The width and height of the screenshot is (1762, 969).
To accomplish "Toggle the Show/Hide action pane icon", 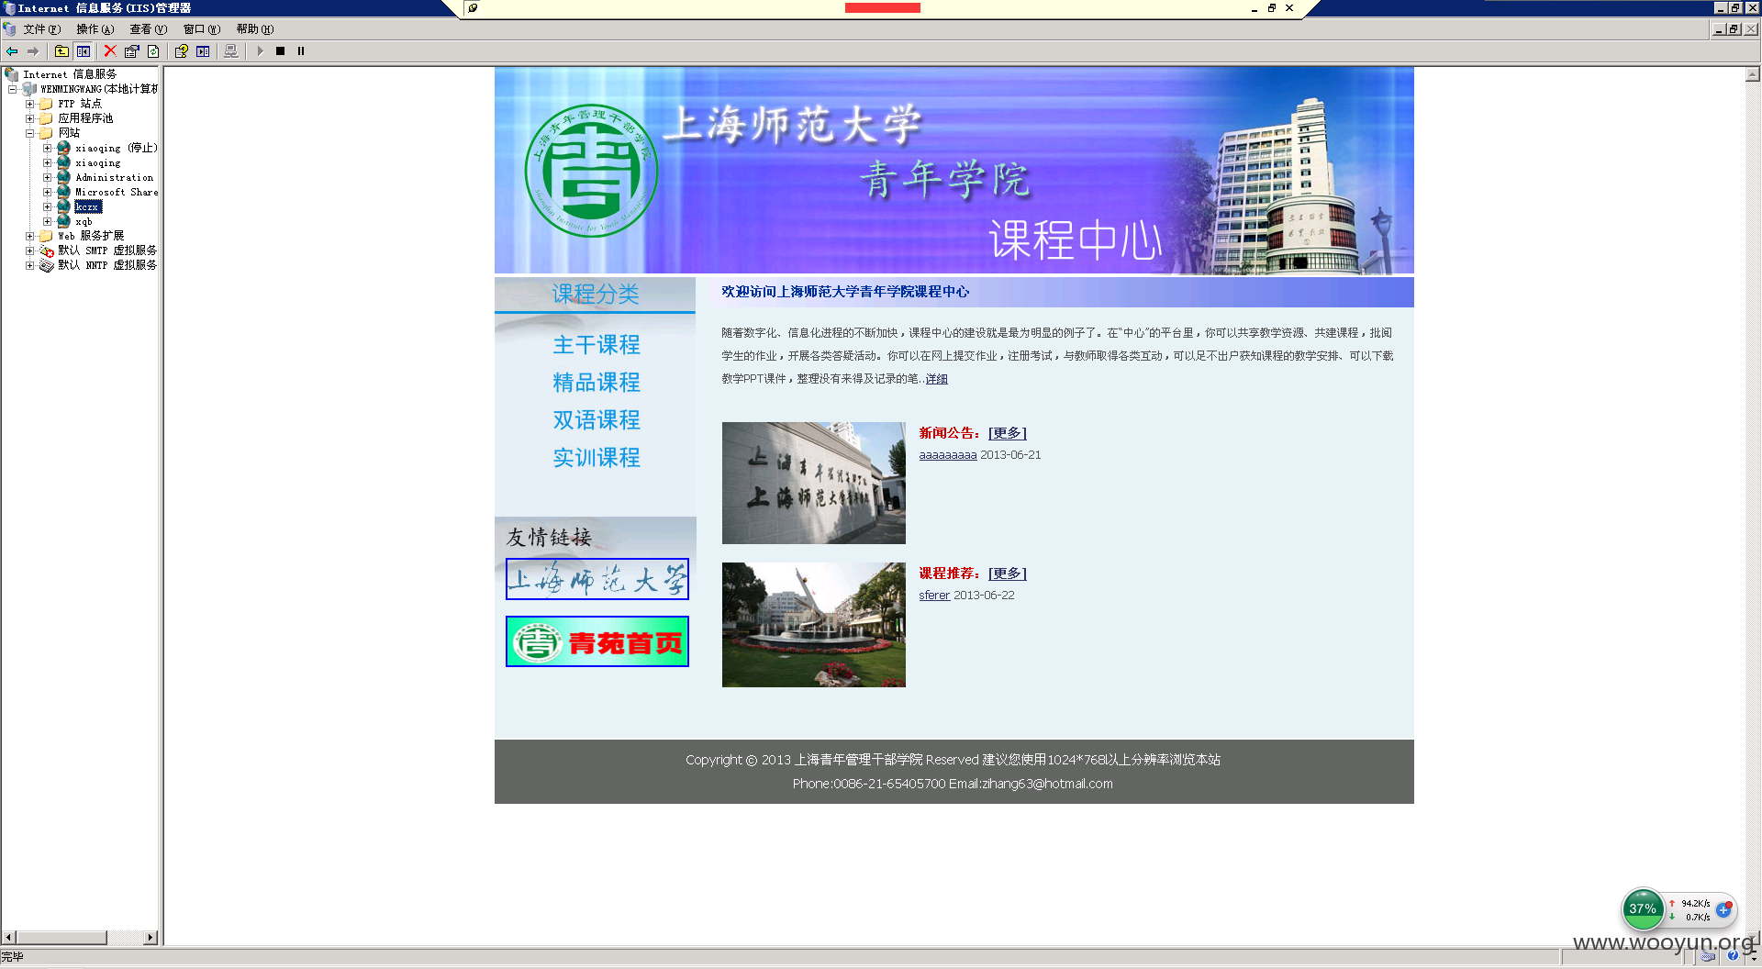I will point(203,51).
